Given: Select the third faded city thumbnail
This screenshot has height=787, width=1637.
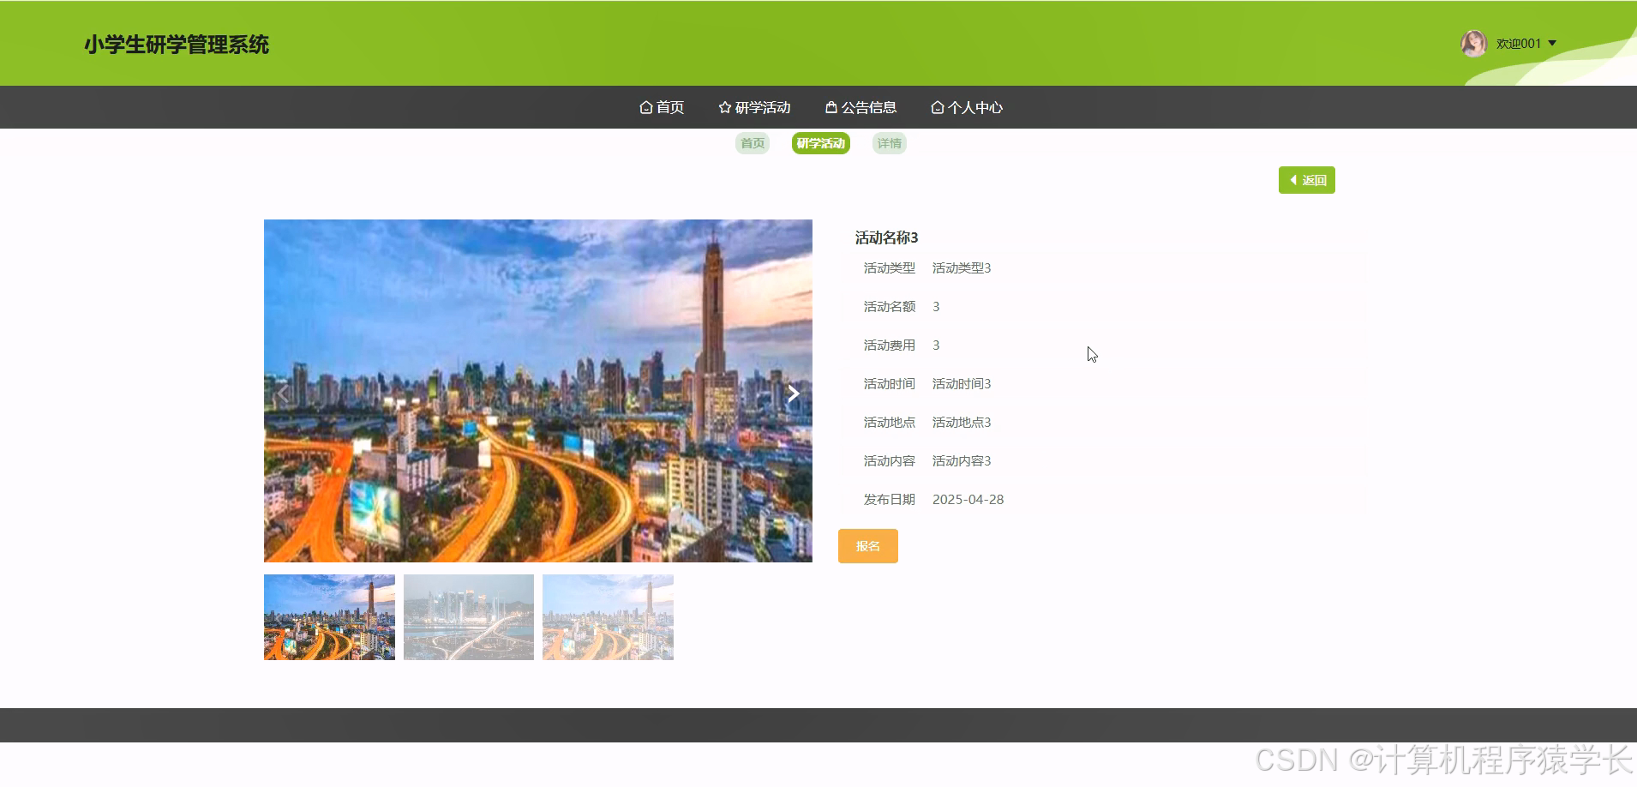Looking at the screenshot, I should click(608, 617).
